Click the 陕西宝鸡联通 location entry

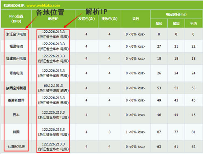(16, 88)
